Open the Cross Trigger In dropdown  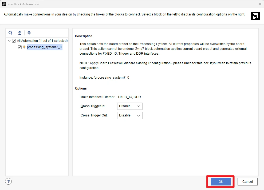pos(130,106)
